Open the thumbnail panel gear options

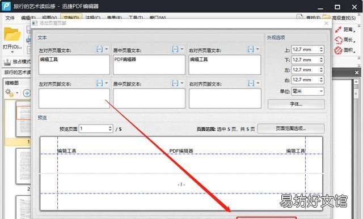(x=10, y=93)
